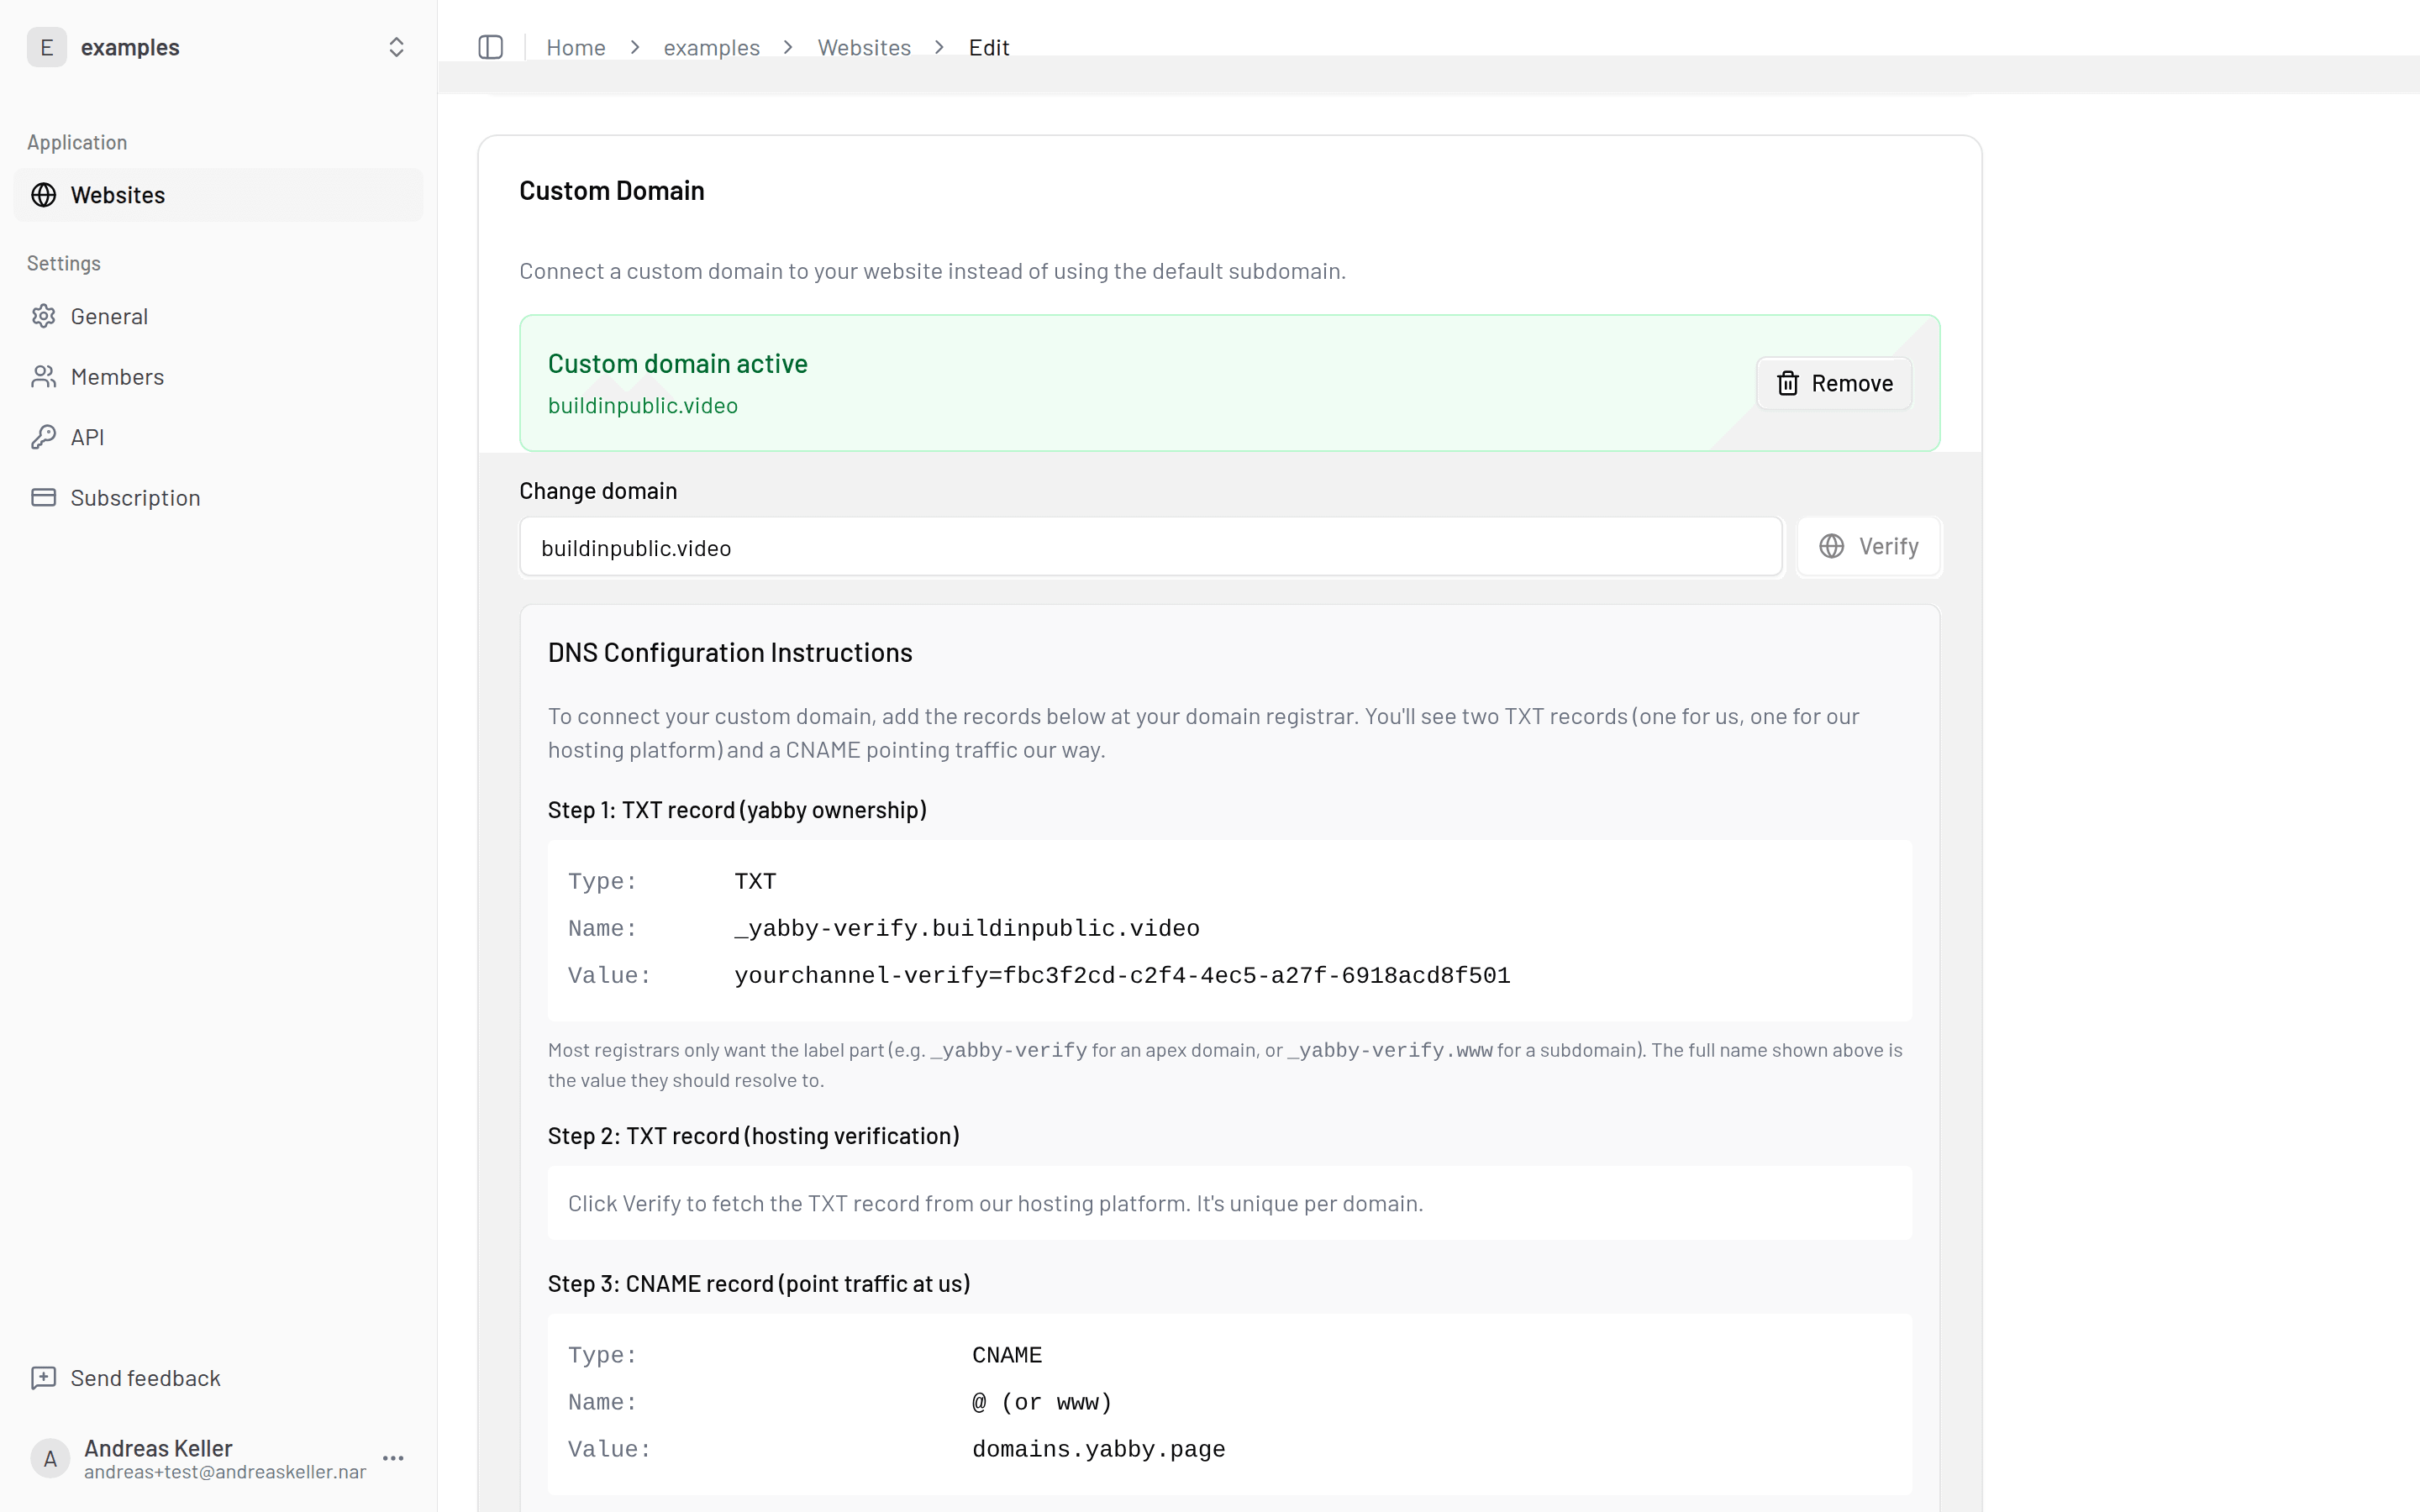2420x1512 pixels.
Task: Select the yourchannel-verify TXT value
Action: tap(1122, 975)
